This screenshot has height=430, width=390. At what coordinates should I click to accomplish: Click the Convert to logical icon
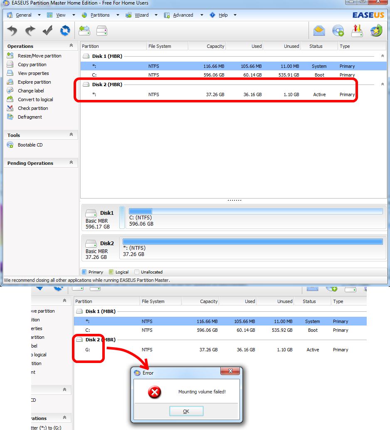[10, 99]
